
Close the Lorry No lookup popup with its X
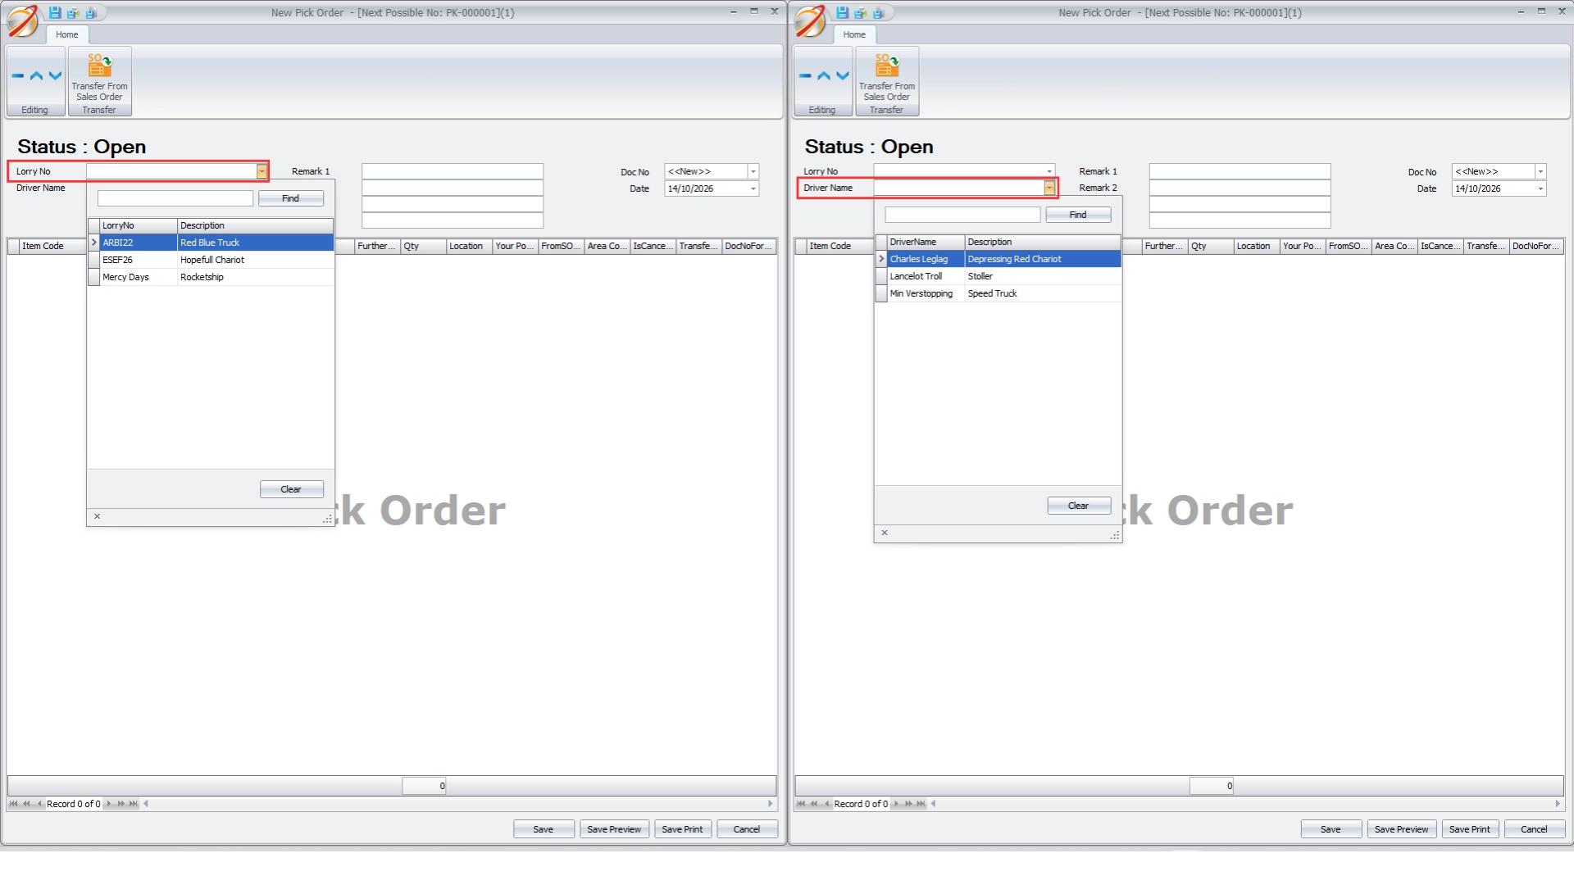[x=97, y=516]
